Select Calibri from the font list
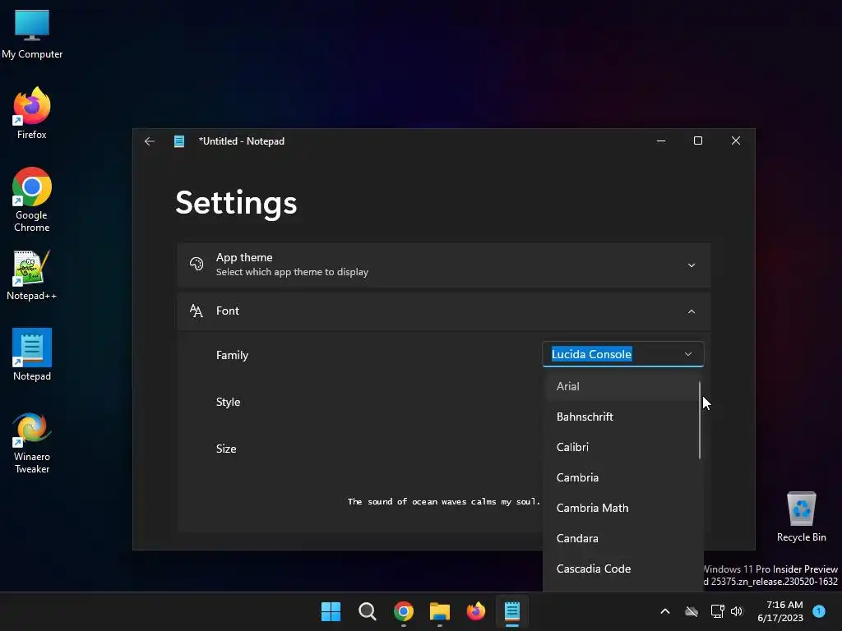Viewport: 842px width, 631px height. click(x=622, y=448)
